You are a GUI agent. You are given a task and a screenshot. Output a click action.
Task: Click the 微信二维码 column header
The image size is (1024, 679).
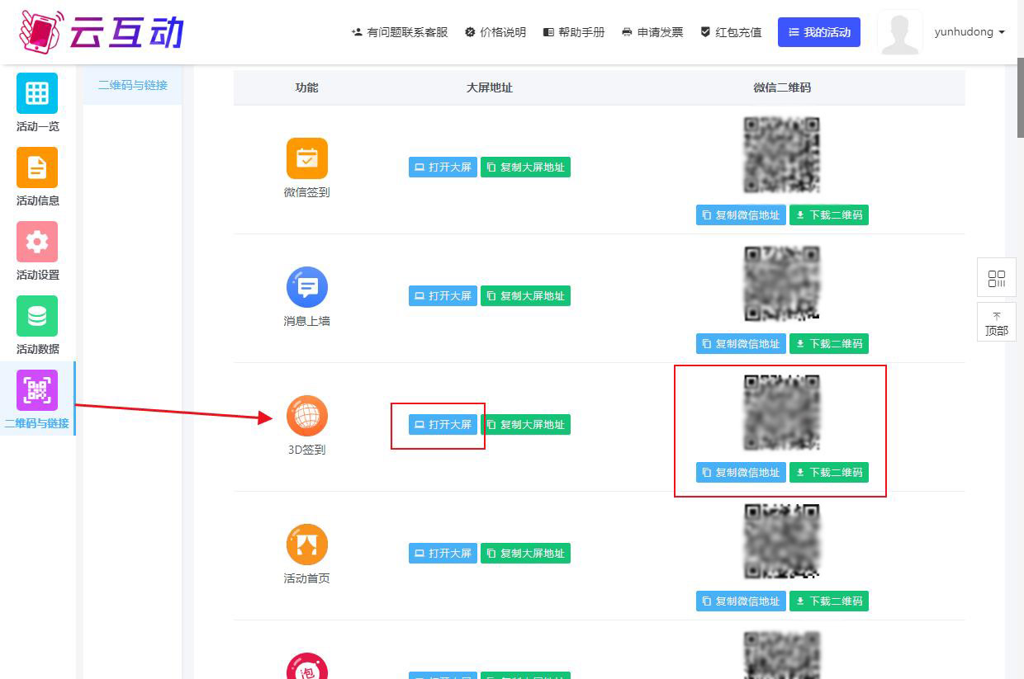pyautogui.click(x=782, y=87)
